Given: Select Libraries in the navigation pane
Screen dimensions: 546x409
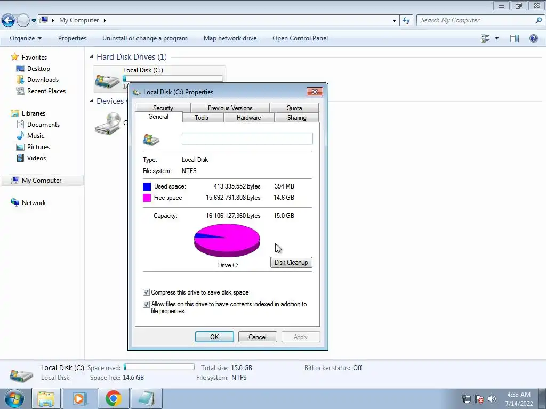Looking at the screenshot, I should tap(34, 113).
